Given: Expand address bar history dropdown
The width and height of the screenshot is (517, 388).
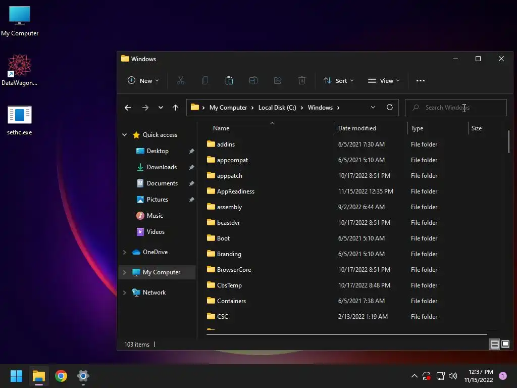Looking at the screenshot, I should pyautogui.click(x=373, y=107).
